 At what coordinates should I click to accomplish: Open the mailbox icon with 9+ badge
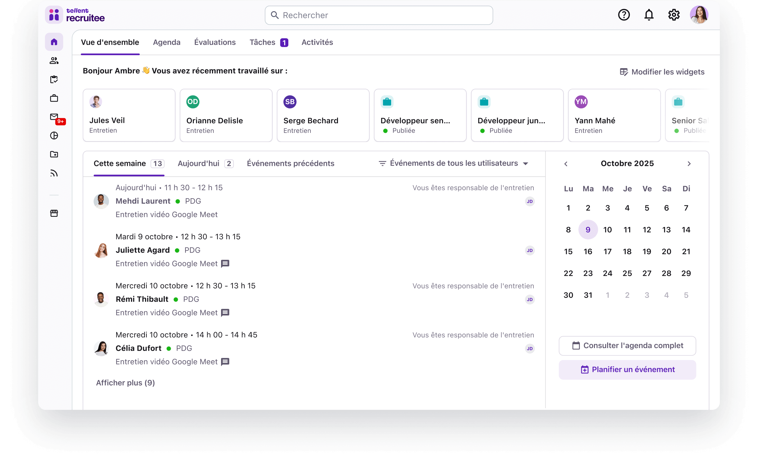point(54,117)
